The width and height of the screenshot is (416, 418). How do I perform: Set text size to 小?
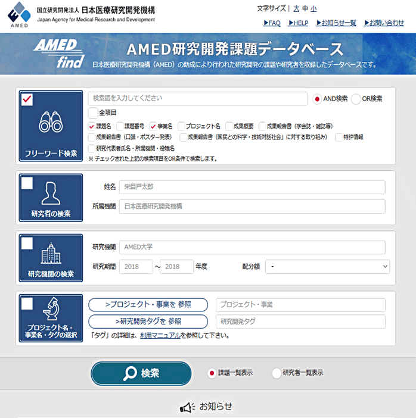click(x=313, y=9)
